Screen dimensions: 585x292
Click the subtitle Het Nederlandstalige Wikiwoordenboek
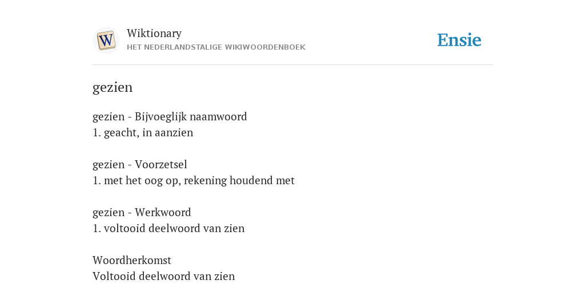coord(216,47)
